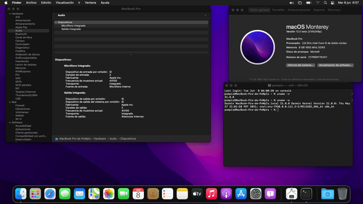Collapse the Audio panel header chevron
Screen dimensions: 363x204
tap(205, 15)
